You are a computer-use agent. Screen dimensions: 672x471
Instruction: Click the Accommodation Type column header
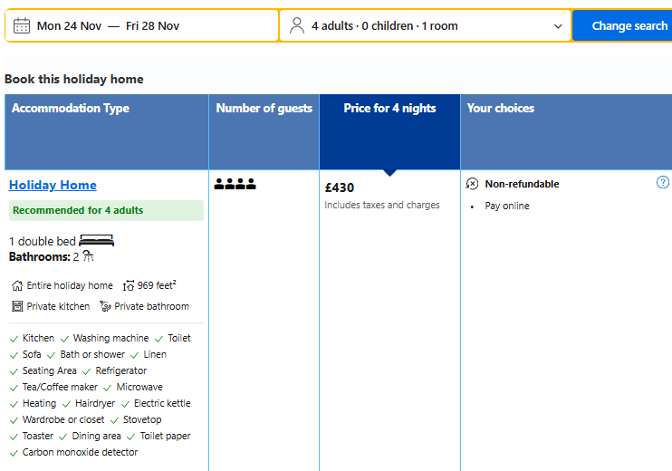point(71,109)
